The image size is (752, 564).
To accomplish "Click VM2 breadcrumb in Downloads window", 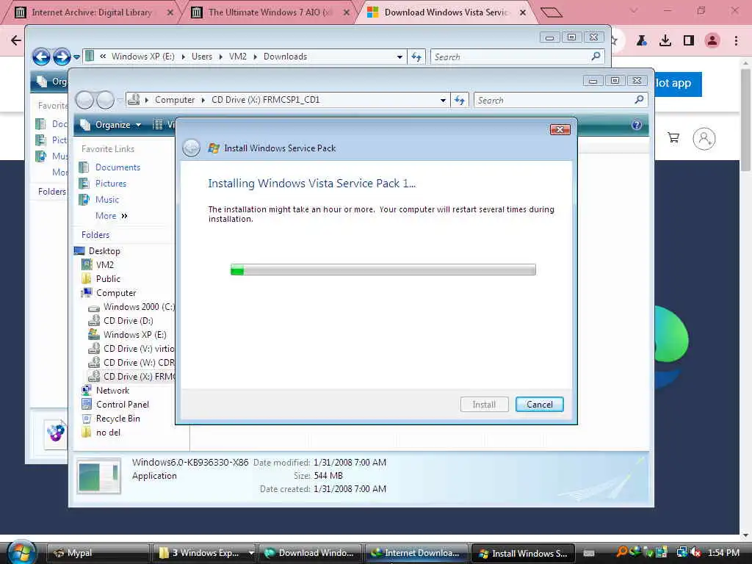I will point(237,57).
